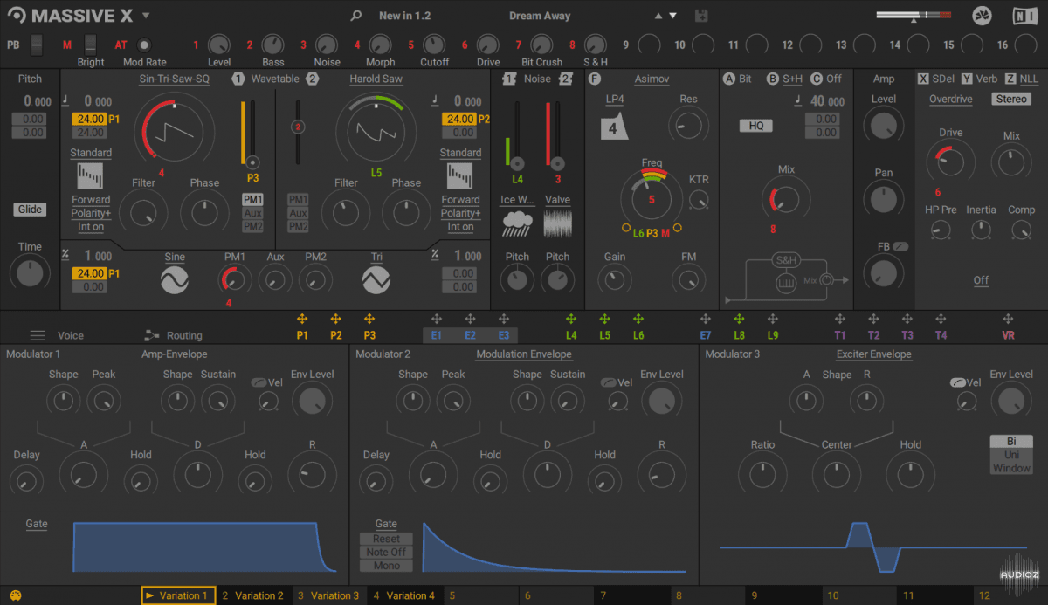Click the 24.00 P1 pitch value field
Screen dimensions: 1048x605
pos(91,119)
